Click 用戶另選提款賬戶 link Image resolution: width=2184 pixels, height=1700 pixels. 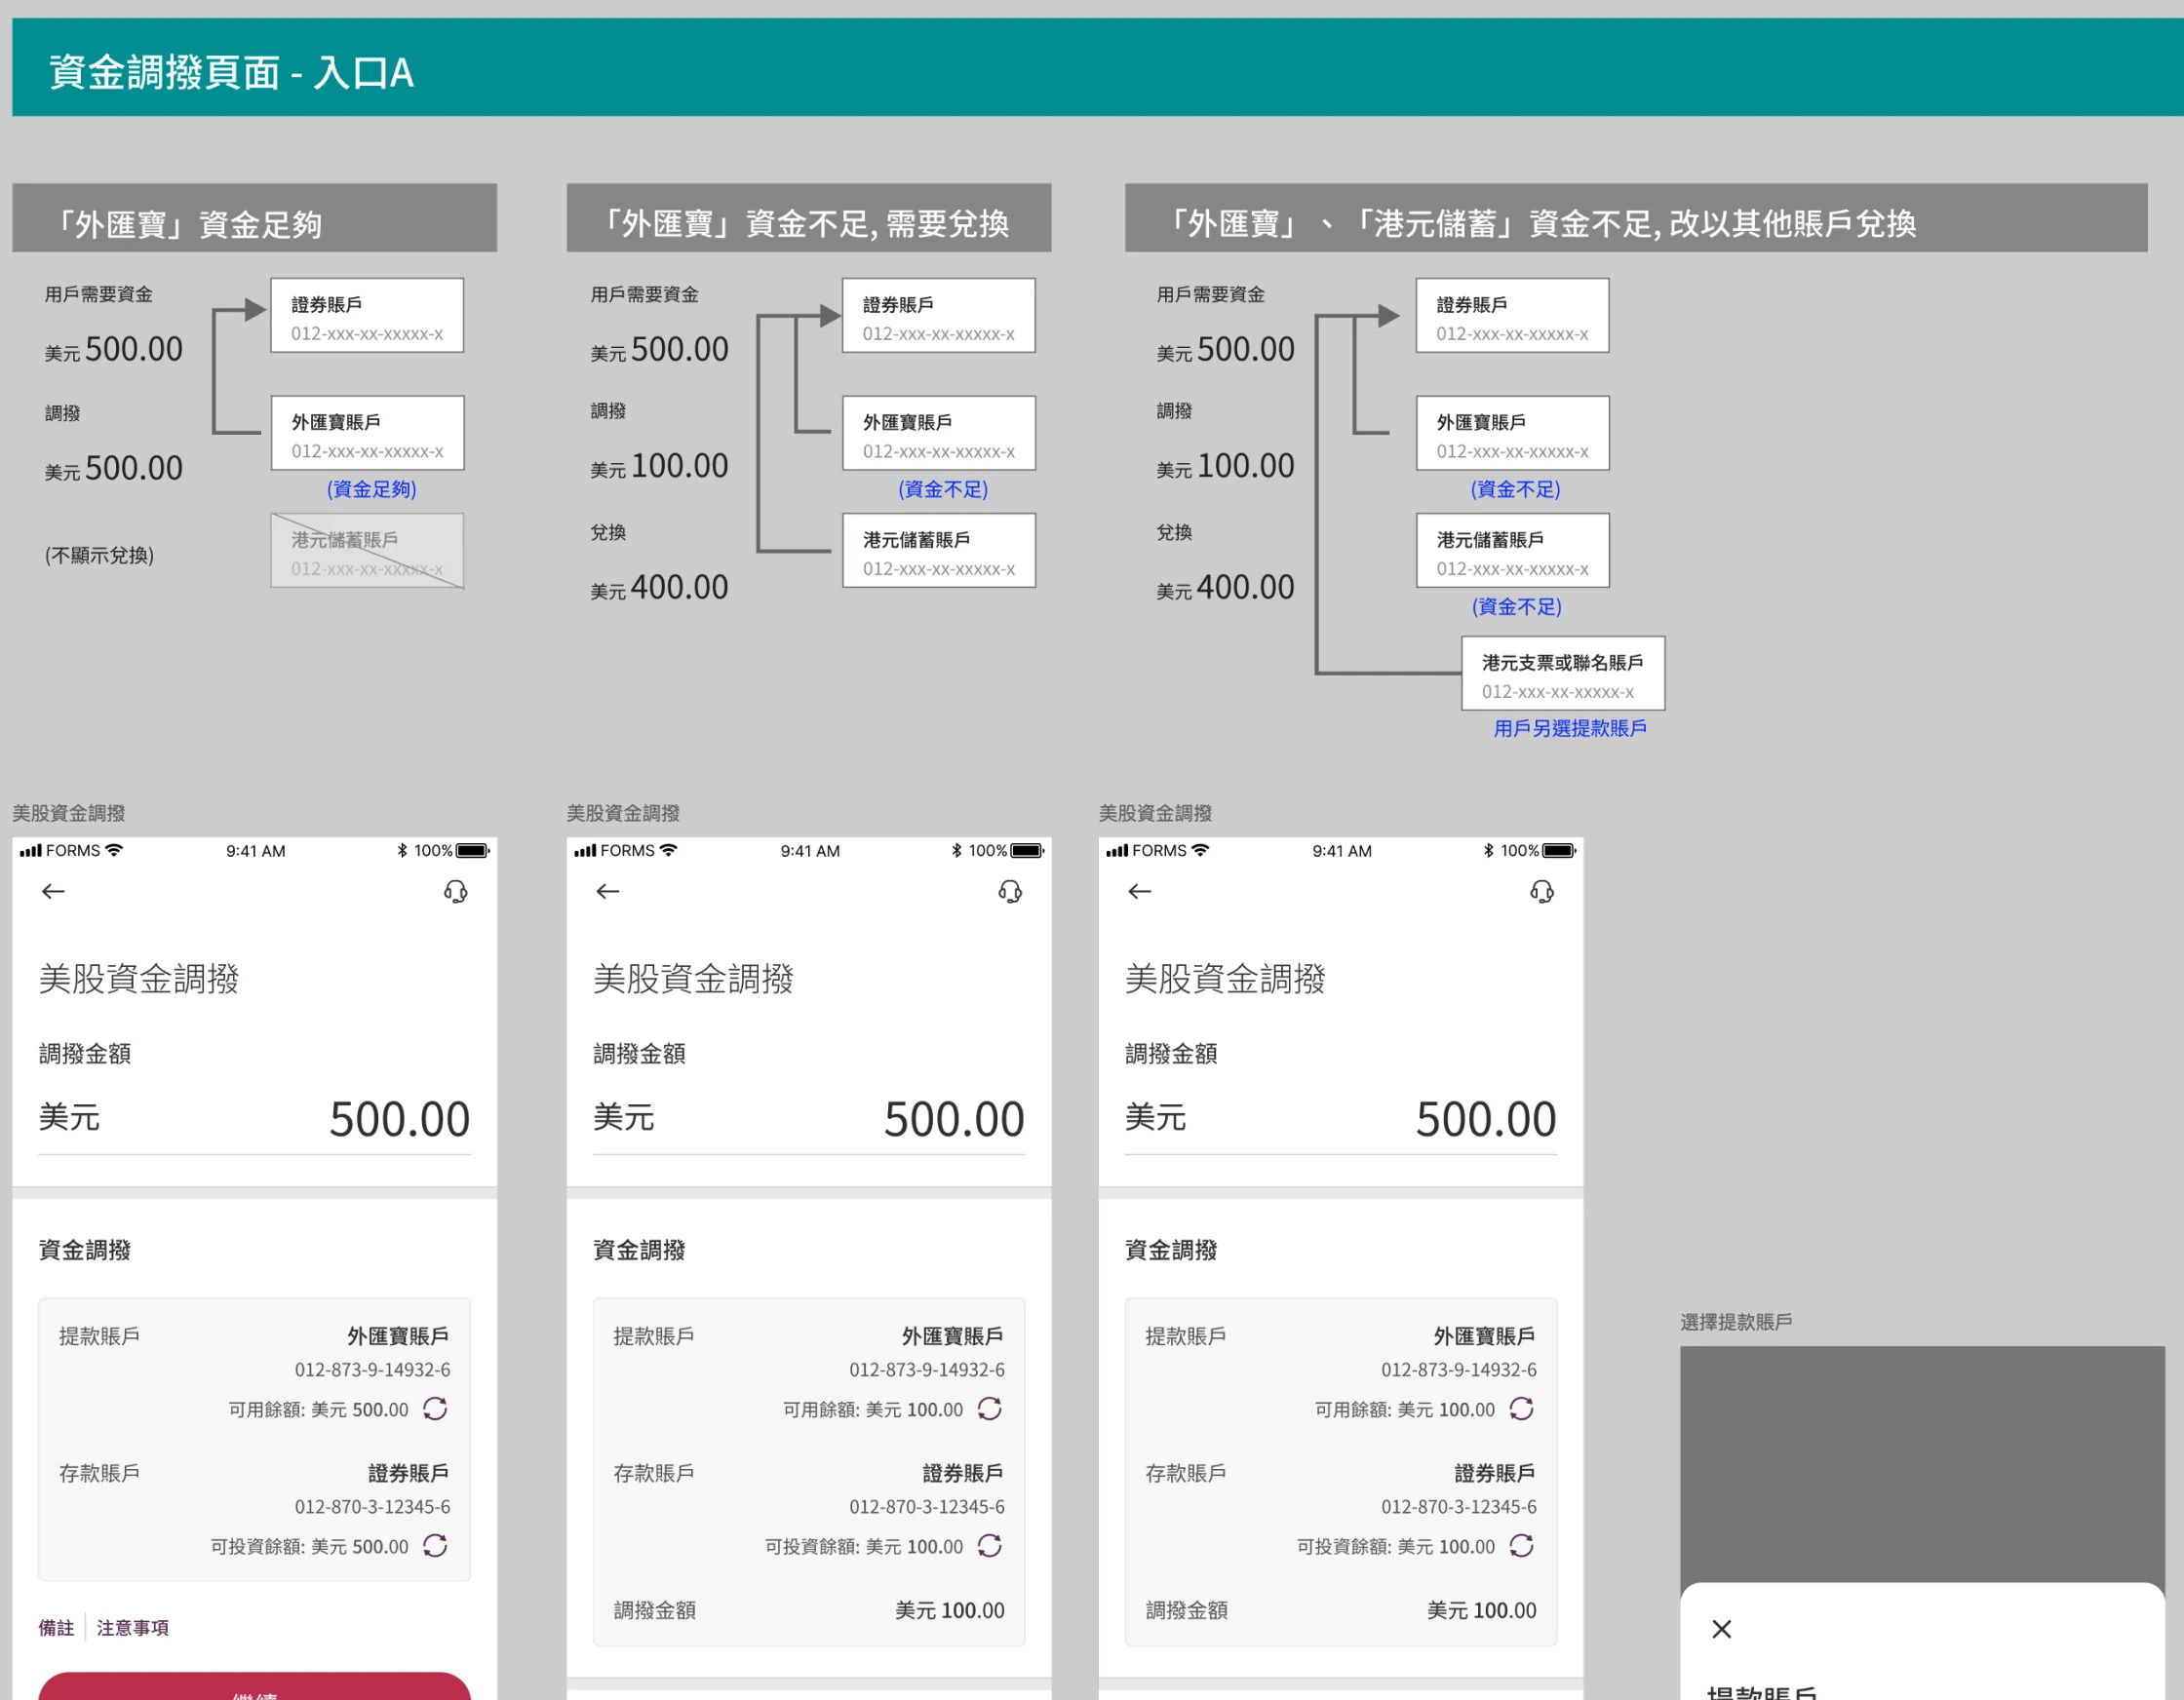coord(1569,728)
